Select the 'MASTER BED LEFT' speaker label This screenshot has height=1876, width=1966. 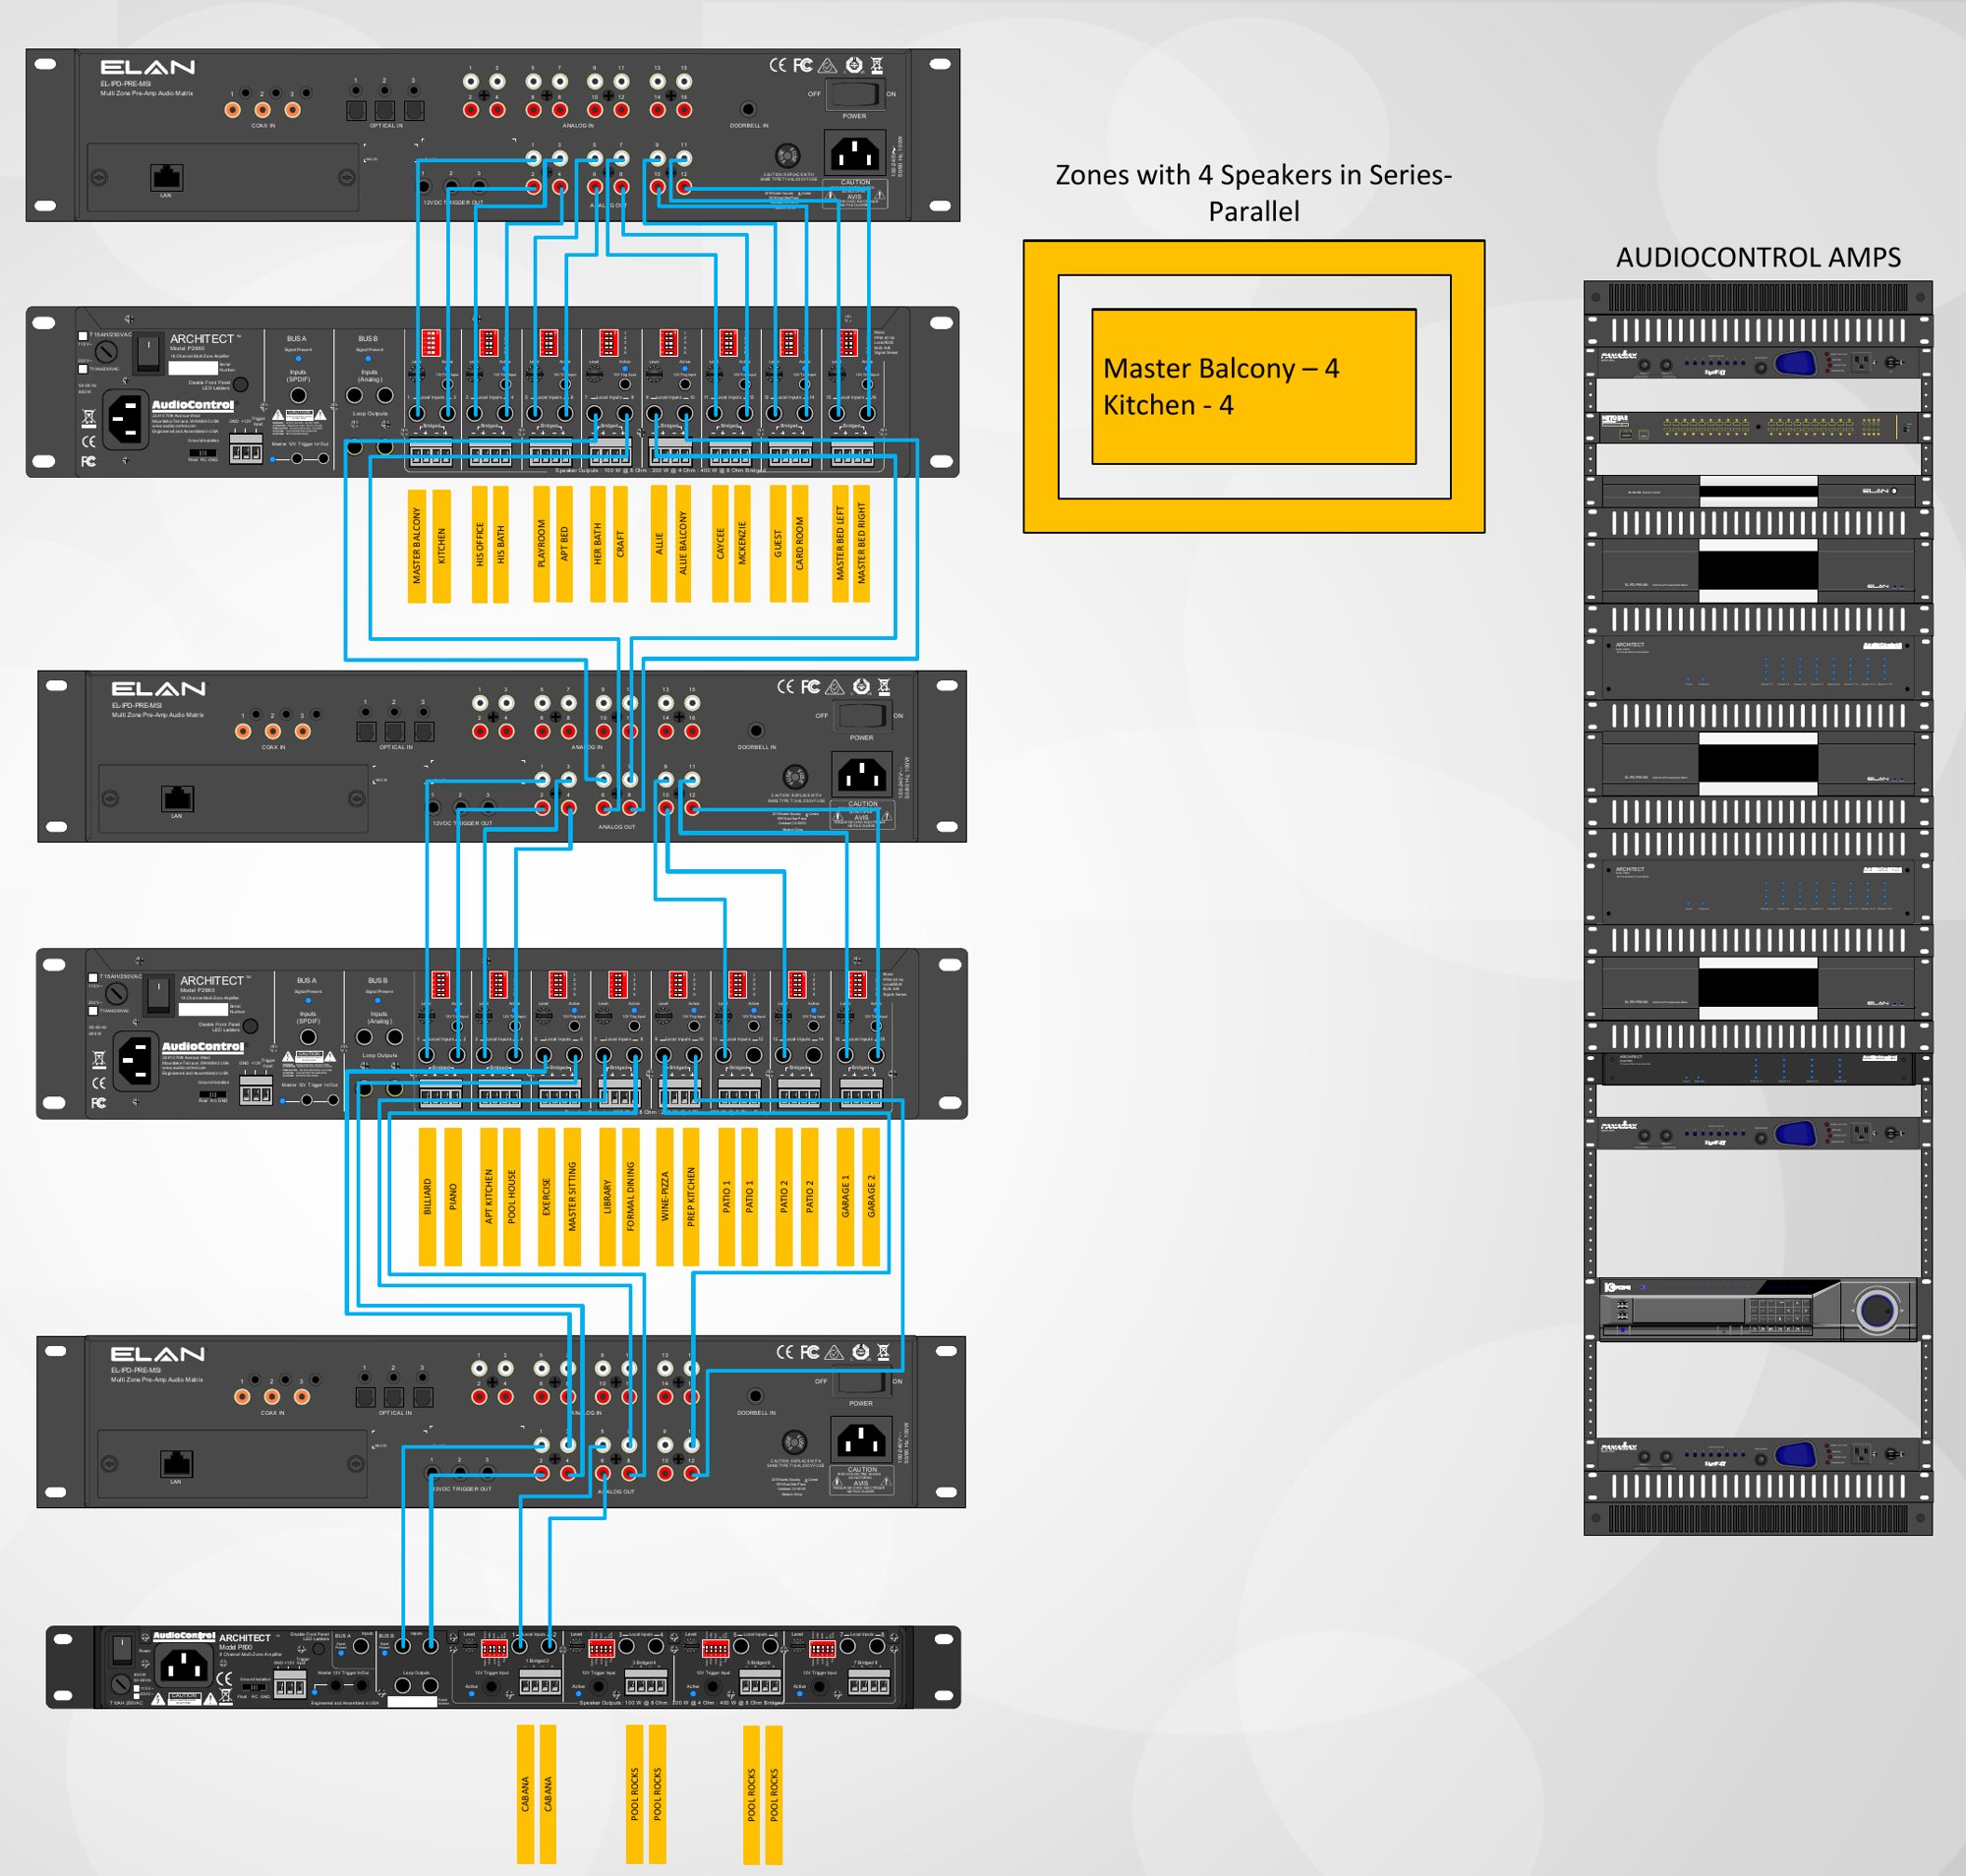841,544
